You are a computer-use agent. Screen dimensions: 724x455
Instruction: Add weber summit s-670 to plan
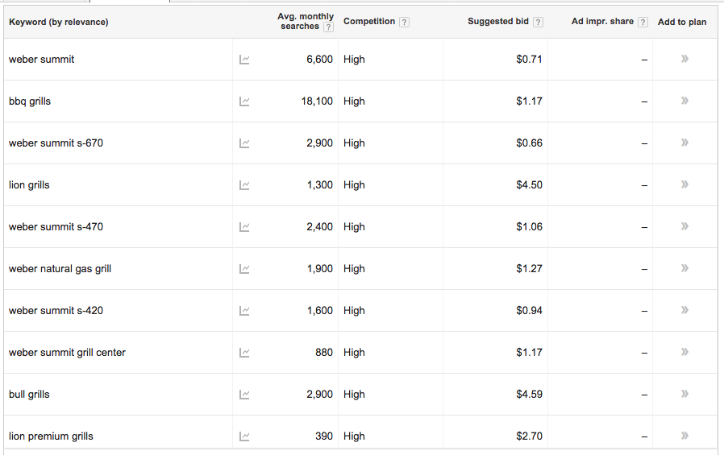pyautogui.click(x=684, y=143)
